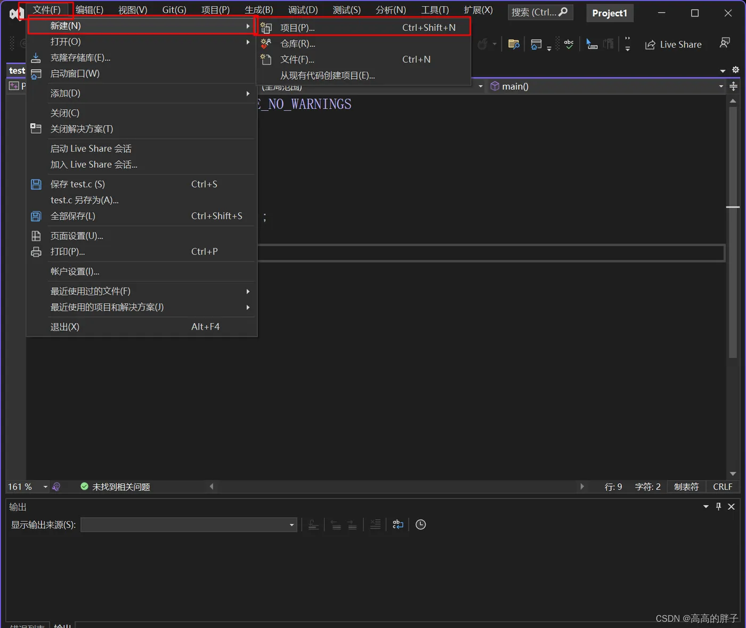Choose 文件(F)... Ctrl+N in submenu

click(363, 60)
